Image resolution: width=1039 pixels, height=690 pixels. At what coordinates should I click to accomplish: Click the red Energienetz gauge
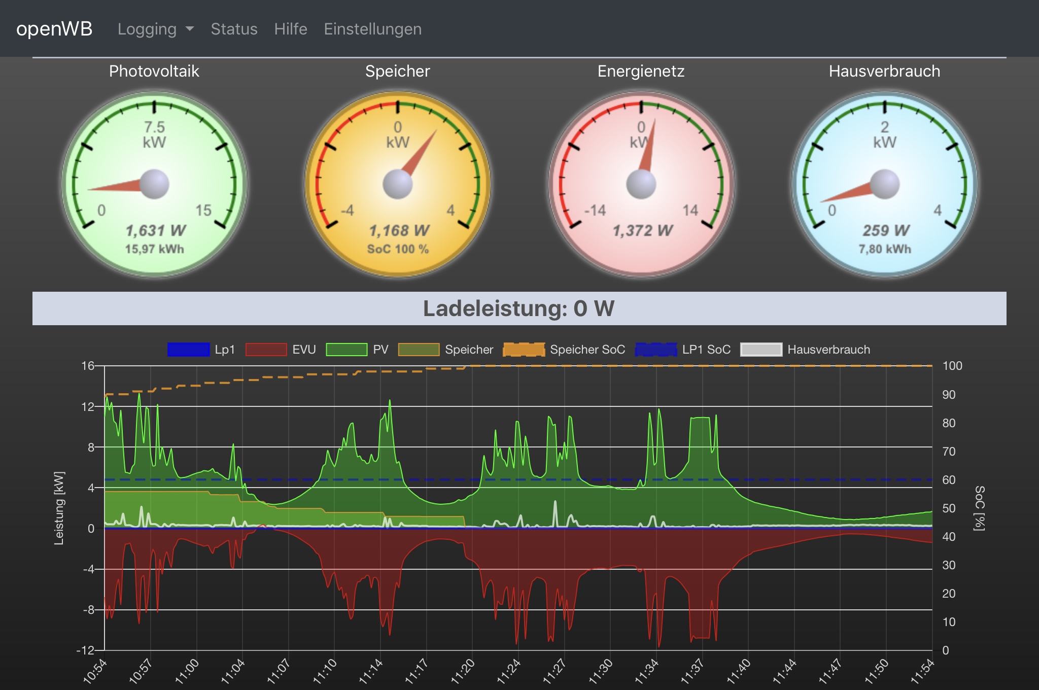[641, 184]
